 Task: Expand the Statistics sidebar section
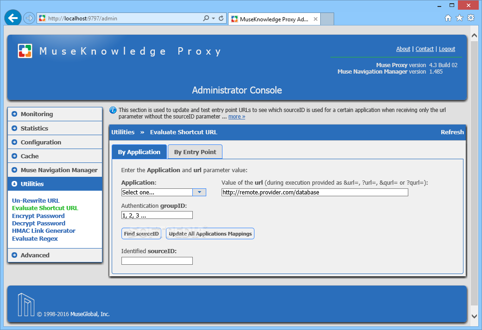[55, 128]
